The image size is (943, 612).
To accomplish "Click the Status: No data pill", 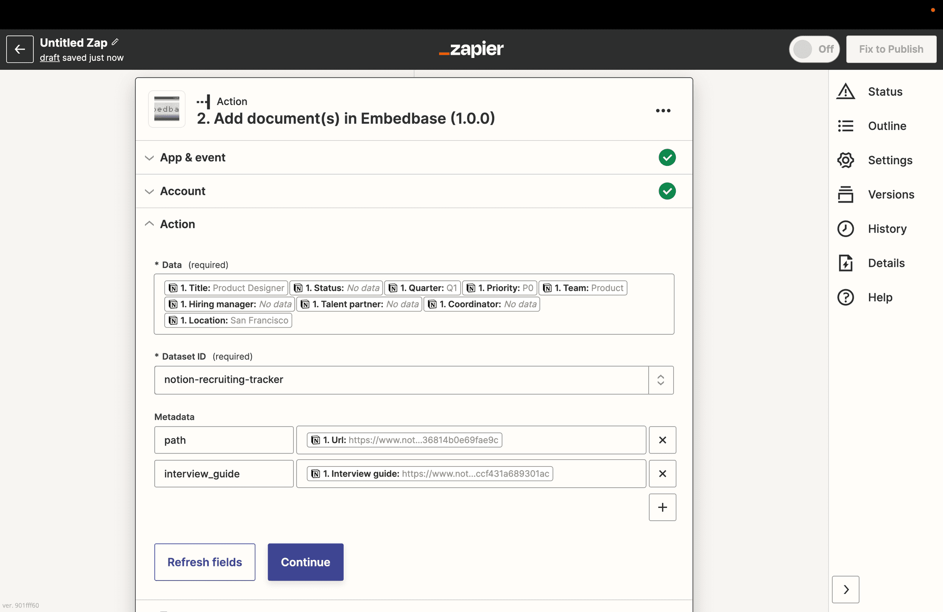I will (336, 288).
